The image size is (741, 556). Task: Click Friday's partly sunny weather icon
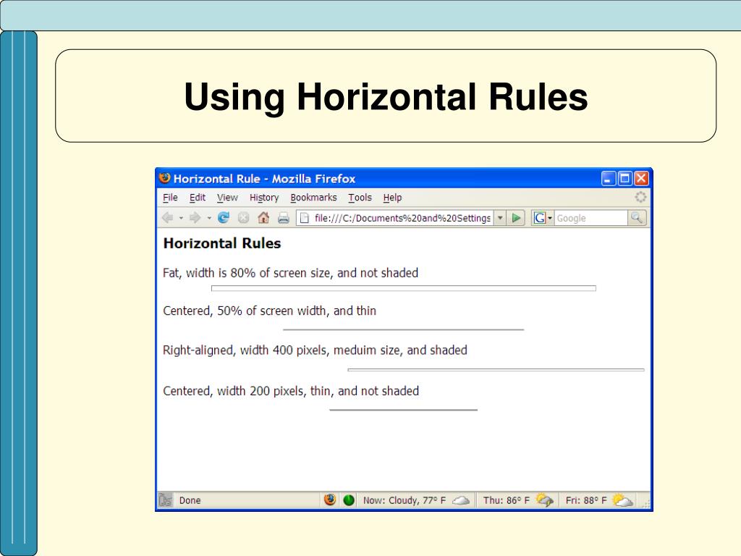click(x=622, y=500)
